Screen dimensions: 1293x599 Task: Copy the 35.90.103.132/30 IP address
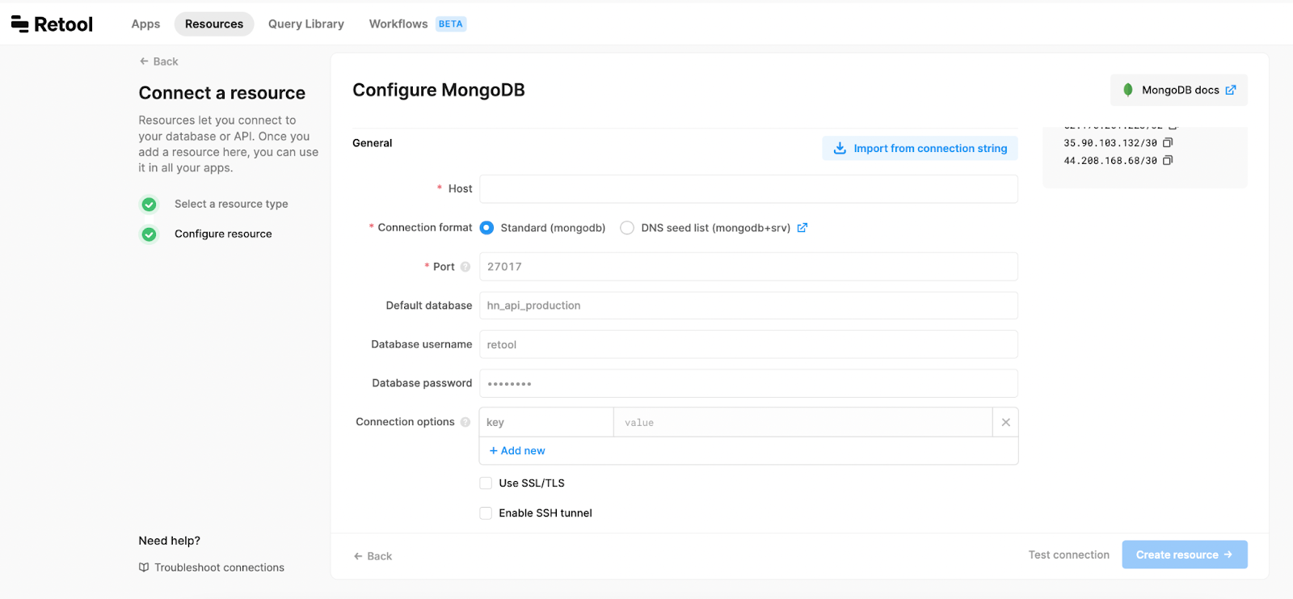pyautogui.click(x=1168, y=143)
